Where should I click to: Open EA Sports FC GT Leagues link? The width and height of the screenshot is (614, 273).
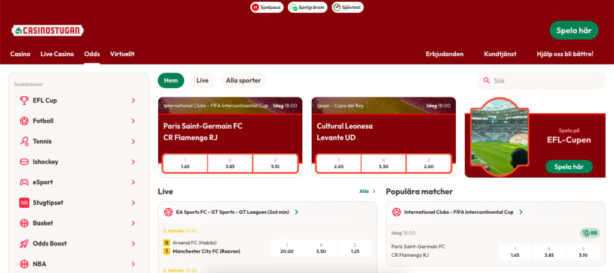click(x=233, y=212)
